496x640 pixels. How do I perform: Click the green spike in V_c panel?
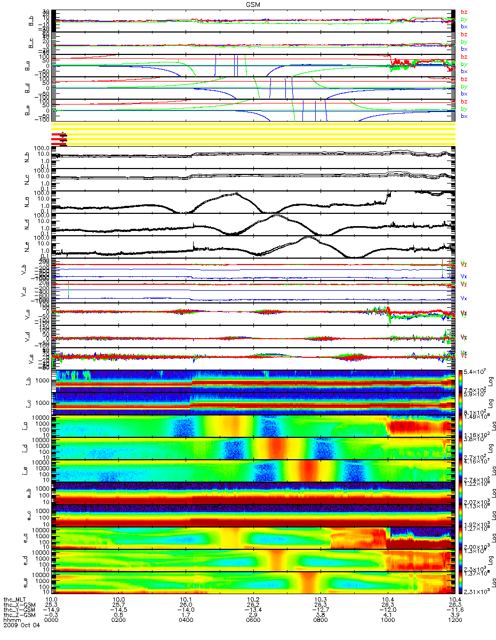(x=69, y=291)
